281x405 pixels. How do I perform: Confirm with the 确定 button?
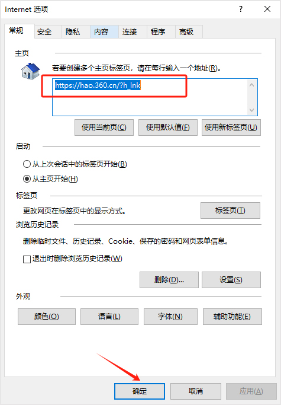tap(140, 391)
